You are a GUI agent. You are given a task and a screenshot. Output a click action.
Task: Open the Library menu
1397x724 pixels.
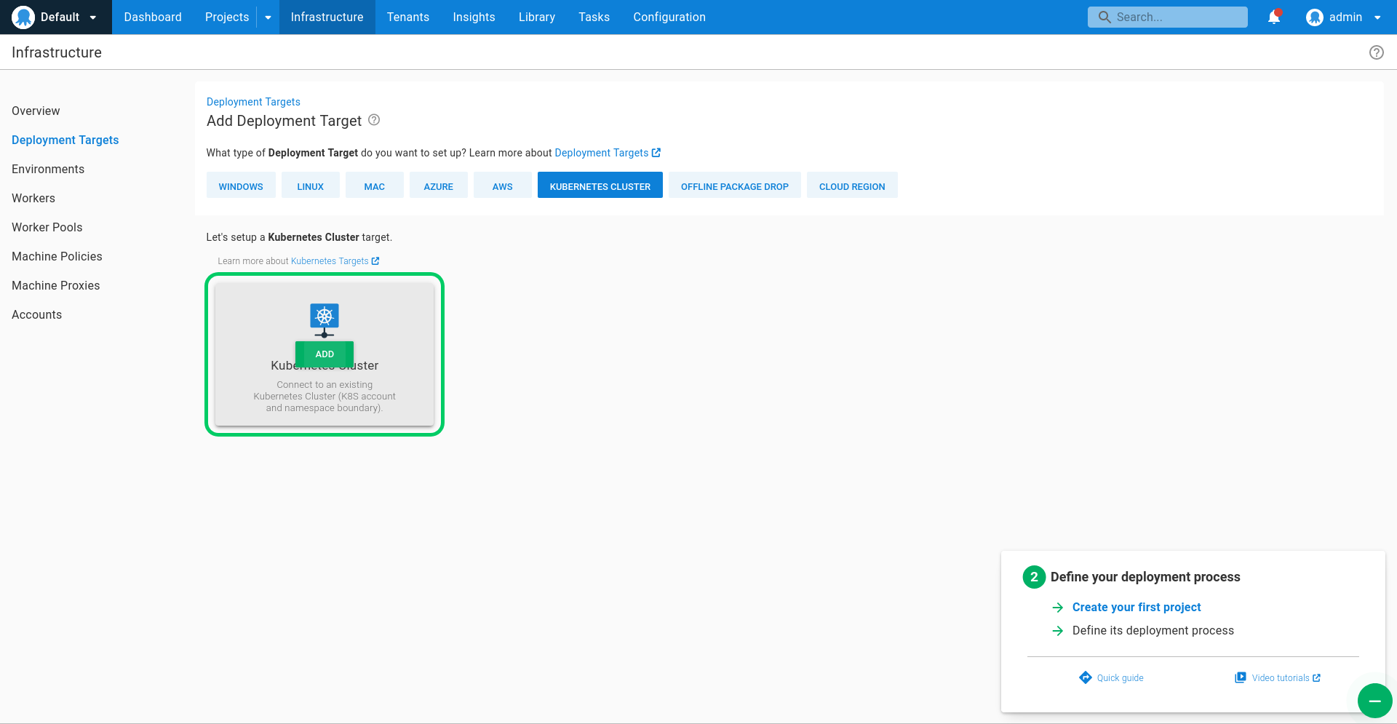(x=537, y=17)
